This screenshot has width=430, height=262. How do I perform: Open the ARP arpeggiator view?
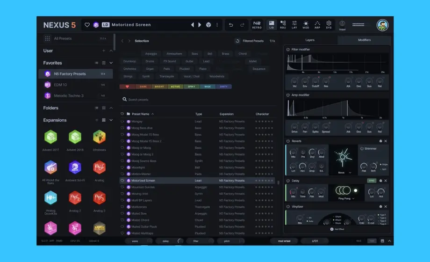click(317, 25)
